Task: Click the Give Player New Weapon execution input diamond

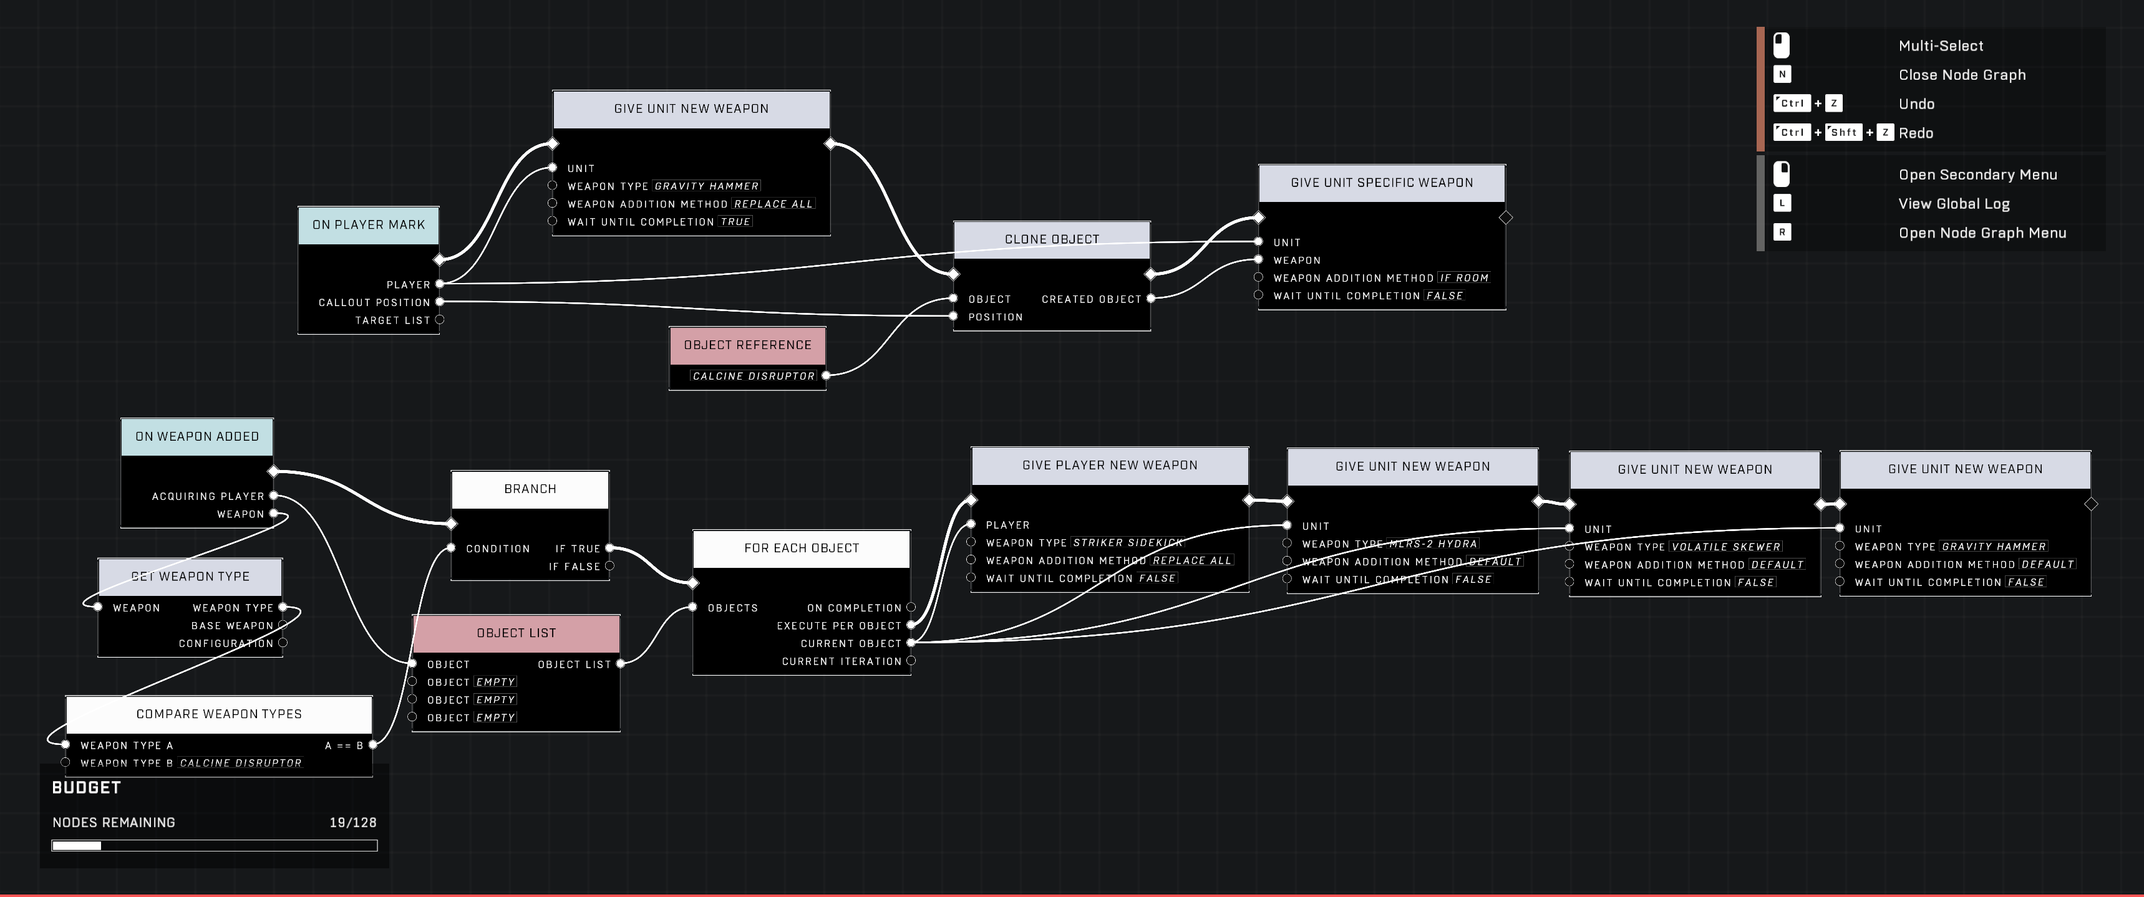Action: point(971,500)
